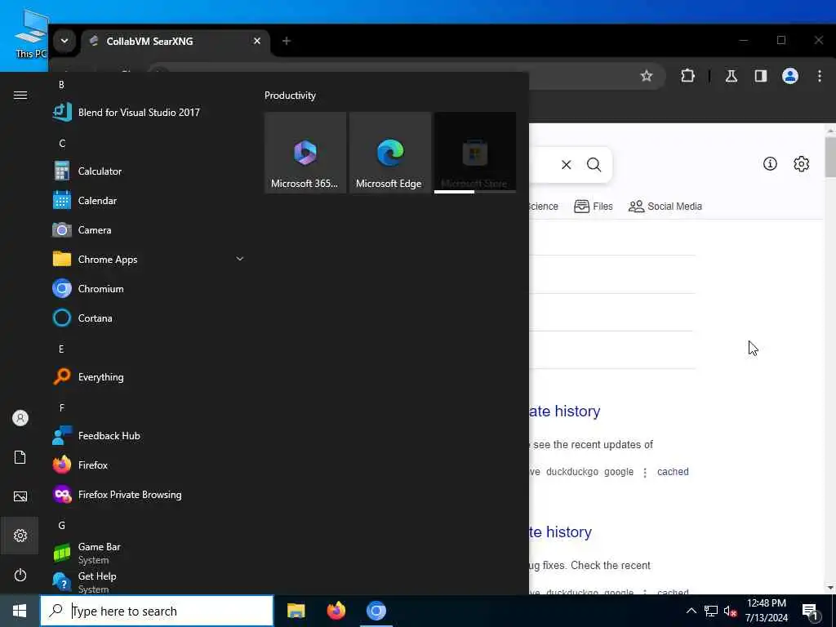Open the browser Extensions puzzle icon

pyautogui.click(x=687, y=76)
